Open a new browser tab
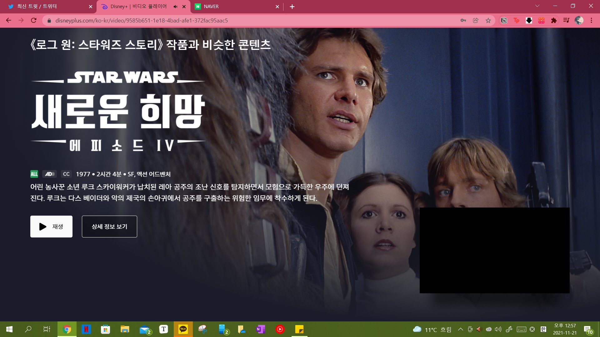Viewport: 600px width, 337px height. [x=292, y=7]
